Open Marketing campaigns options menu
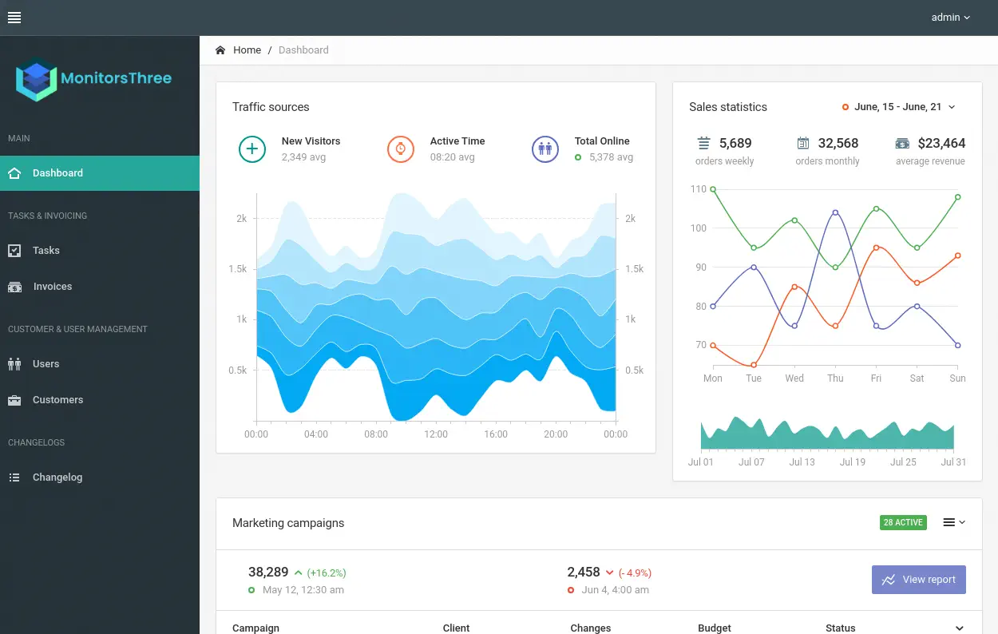The width and height of the screenshot is (998, 634). [954, 522]
